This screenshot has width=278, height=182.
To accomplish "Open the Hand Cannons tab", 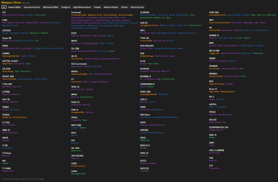I will (137, 7).
